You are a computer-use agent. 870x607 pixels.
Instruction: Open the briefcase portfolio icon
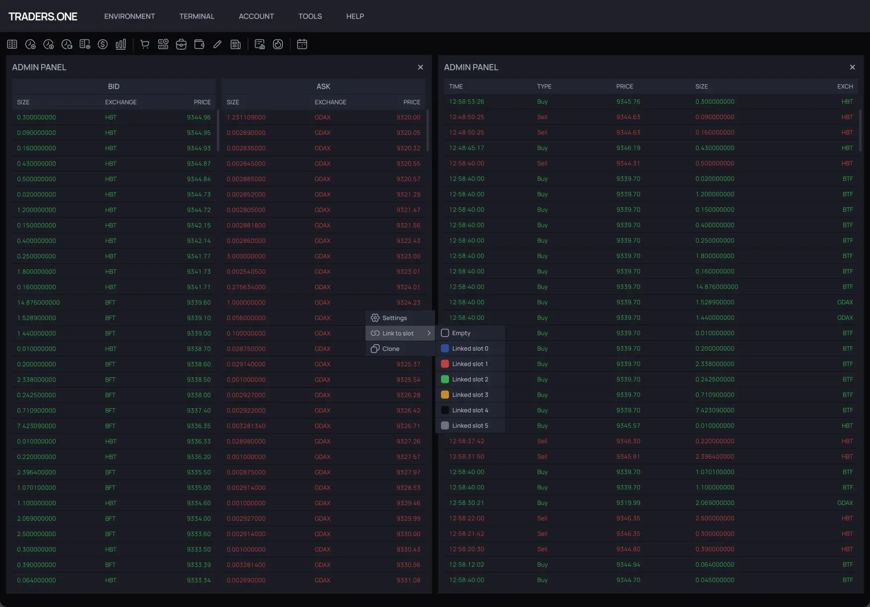181,44
